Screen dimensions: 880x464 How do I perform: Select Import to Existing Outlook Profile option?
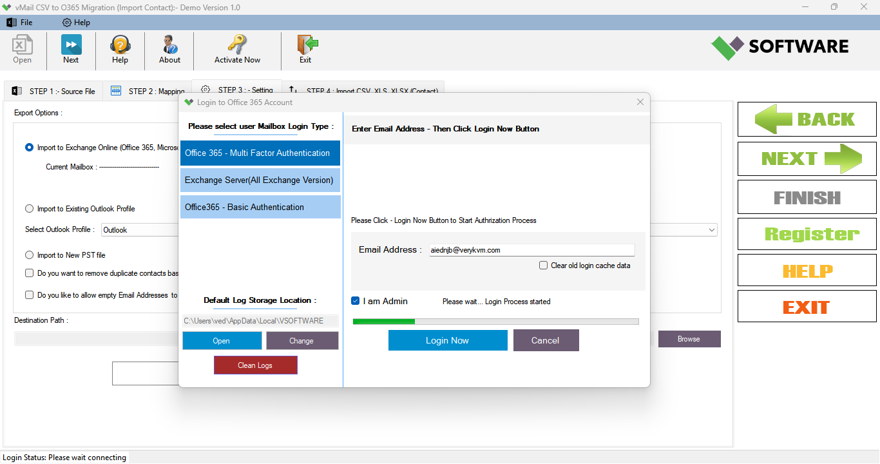pyautogui.click(x=29, y=209)
